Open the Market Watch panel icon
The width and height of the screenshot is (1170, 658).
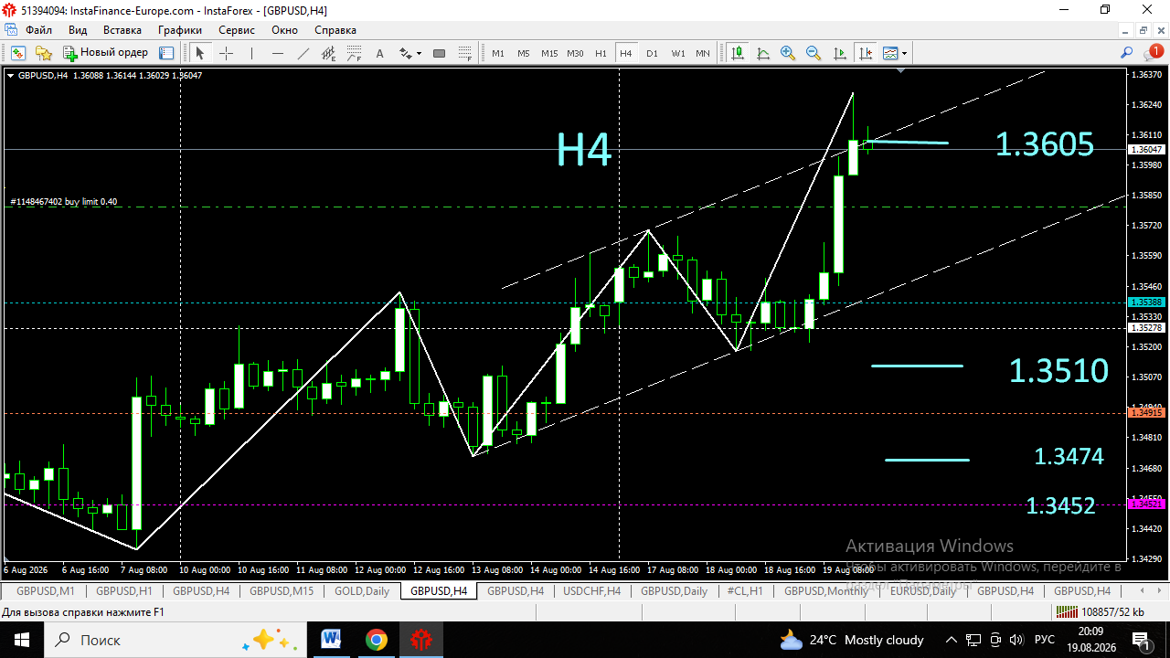click(166, 53)
